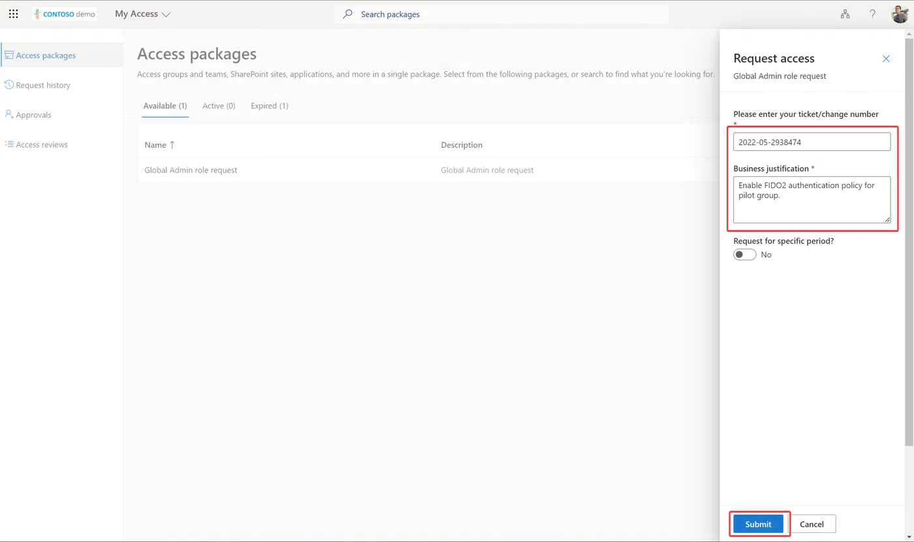The image size is (914, 542).
Task: Select the Global Admin role request name cell
Action: point(191,170)
